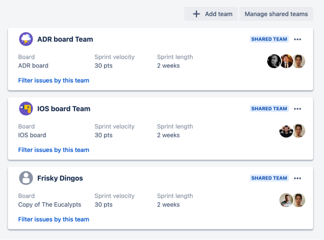Click the Shared Team badge on Frisky Dingos

coord(269,178)
